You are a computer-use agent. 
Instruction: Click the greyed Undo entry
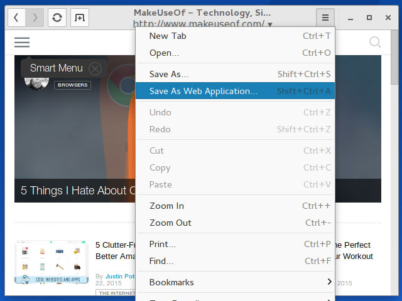pos(235,112)
